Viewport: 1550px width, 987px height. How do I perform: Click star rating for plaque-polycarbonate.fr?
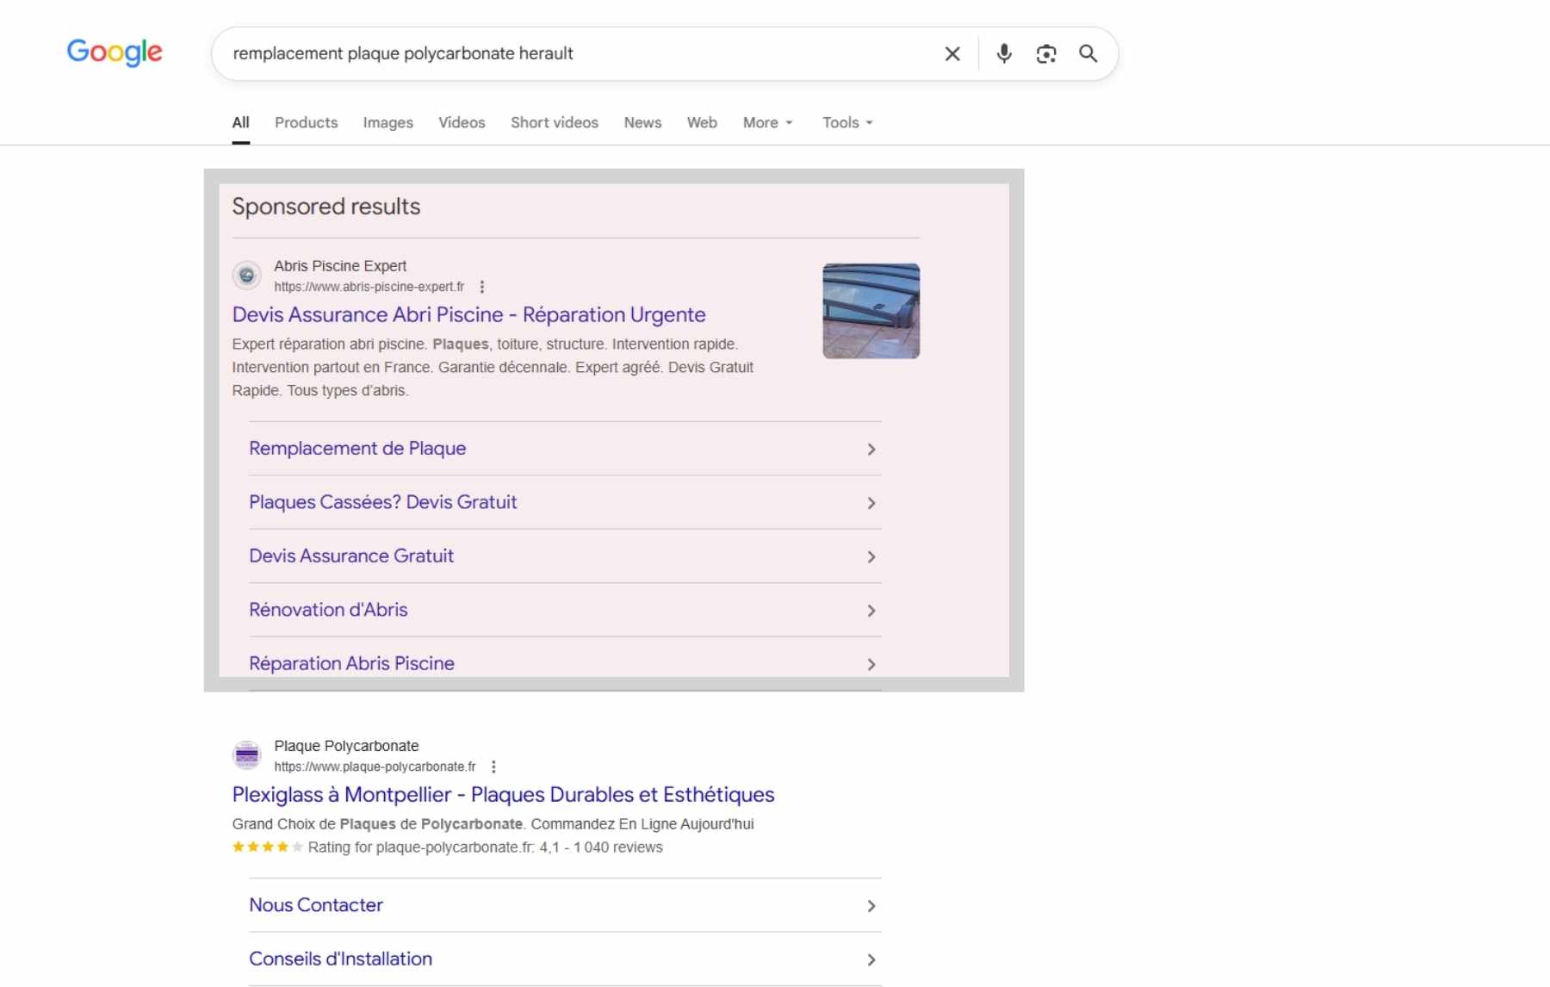click(x=268, y=847)
